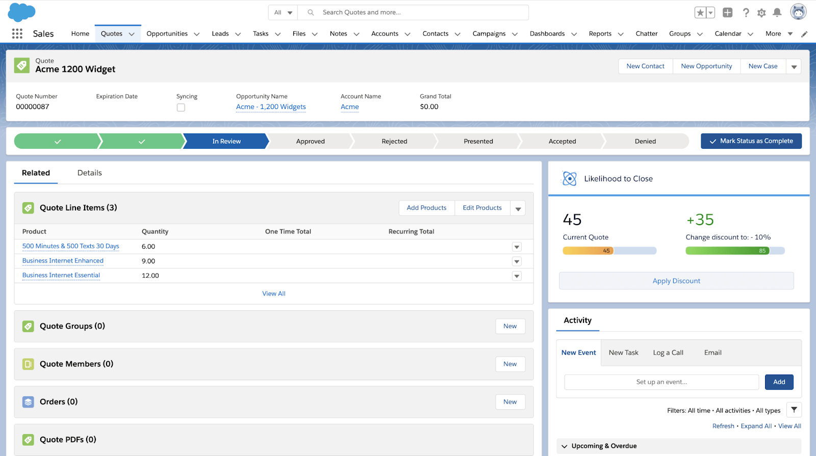Edit navigation with the pencil icon
The image size is (816, 456).
(804, 34)
